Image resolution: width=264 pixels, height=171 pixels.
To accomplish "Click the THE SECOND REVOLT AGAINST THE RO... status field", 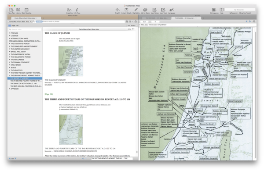I will click(112, 158).
